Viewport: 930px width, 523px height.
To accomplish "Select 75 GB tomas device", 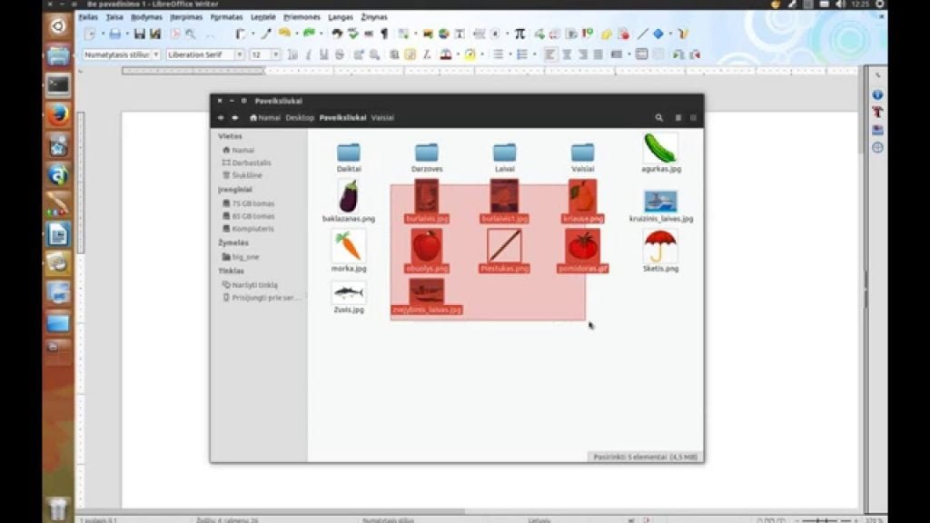I will coord(248,203).
